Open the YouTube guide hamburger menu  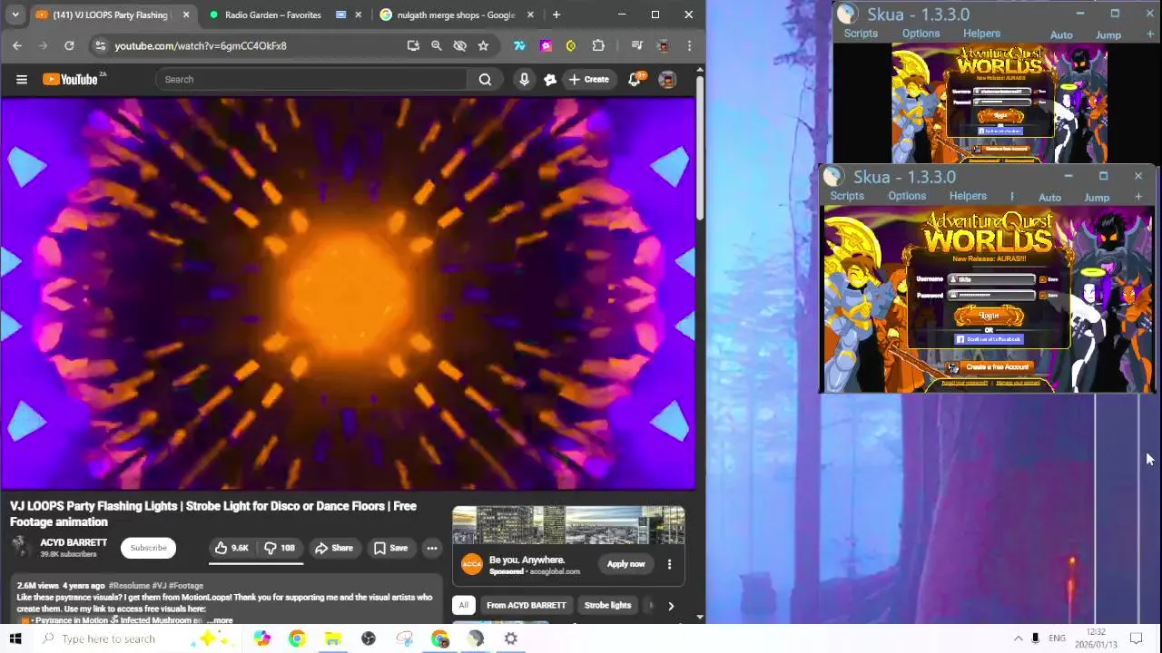(x=22, y=80)
